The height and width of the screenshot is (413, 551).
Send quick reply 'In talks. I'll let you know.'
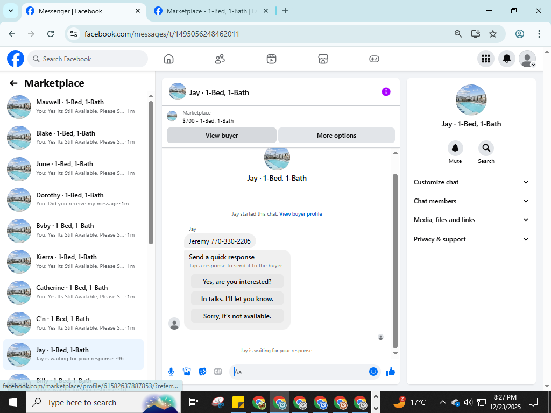(237, 299)
